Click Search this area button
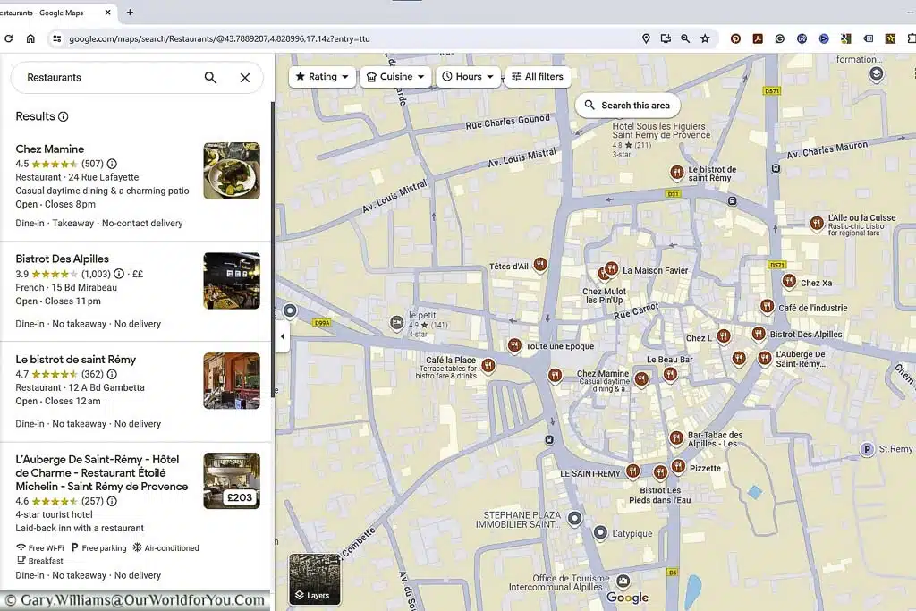The width and height of the screenshot is (916, 611). (627, 106)
